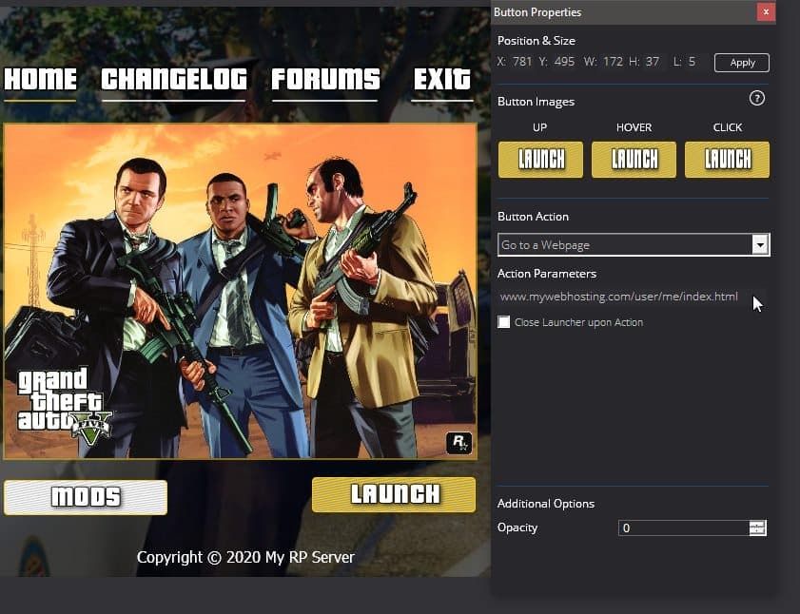Expand the Go to a Webpage selector arrow

pyautogui.click(x=760, y=244)
